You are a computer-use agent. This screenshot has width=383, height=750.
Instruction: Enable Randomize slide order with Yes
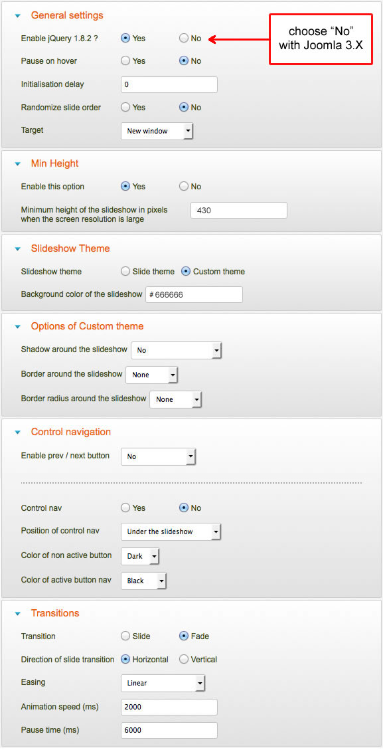point(125,107)
